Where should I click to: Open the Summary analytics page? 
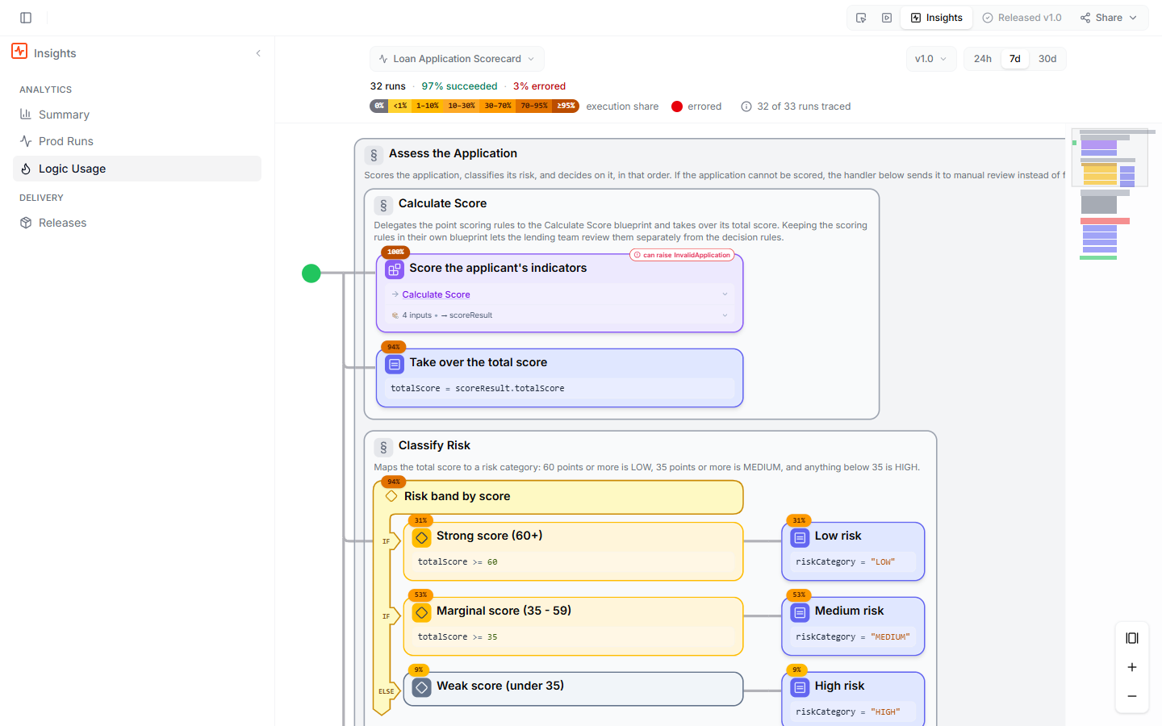tap(137, 115)
